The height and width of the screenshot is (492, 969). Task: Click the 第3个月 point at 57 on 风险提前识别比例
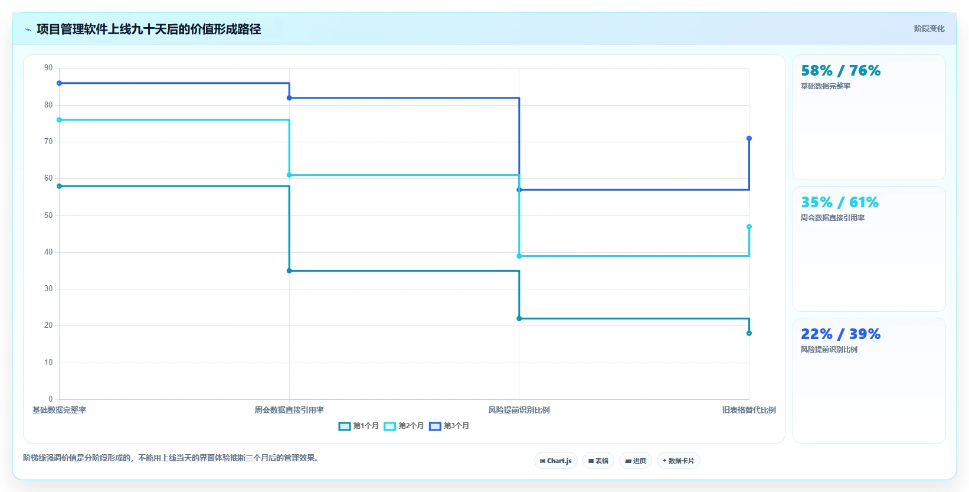519,190
